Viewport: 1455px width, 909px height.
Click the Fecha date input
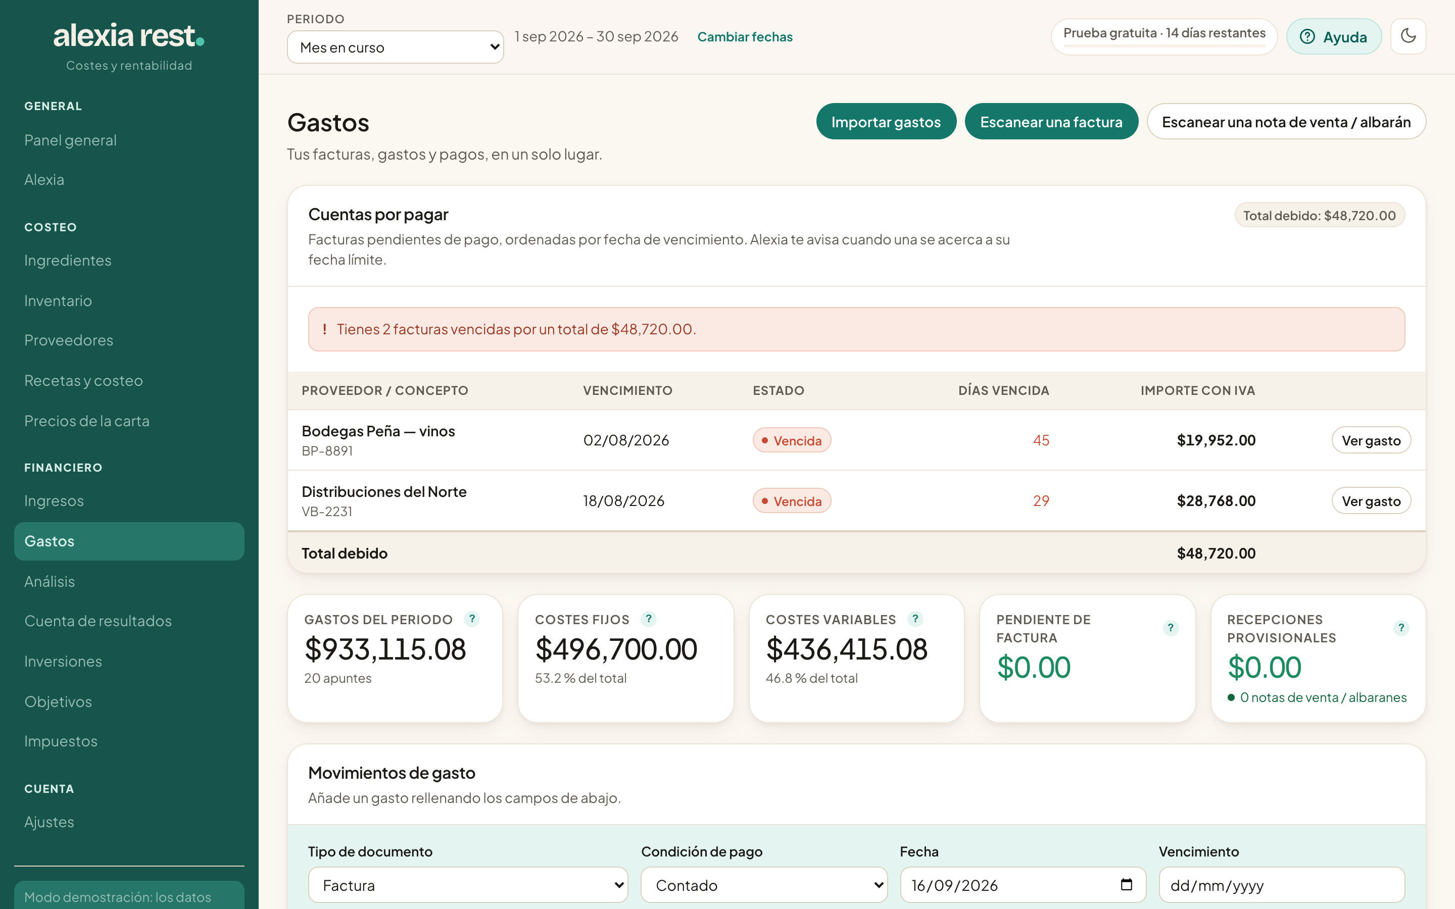(x=1023, y=885)
